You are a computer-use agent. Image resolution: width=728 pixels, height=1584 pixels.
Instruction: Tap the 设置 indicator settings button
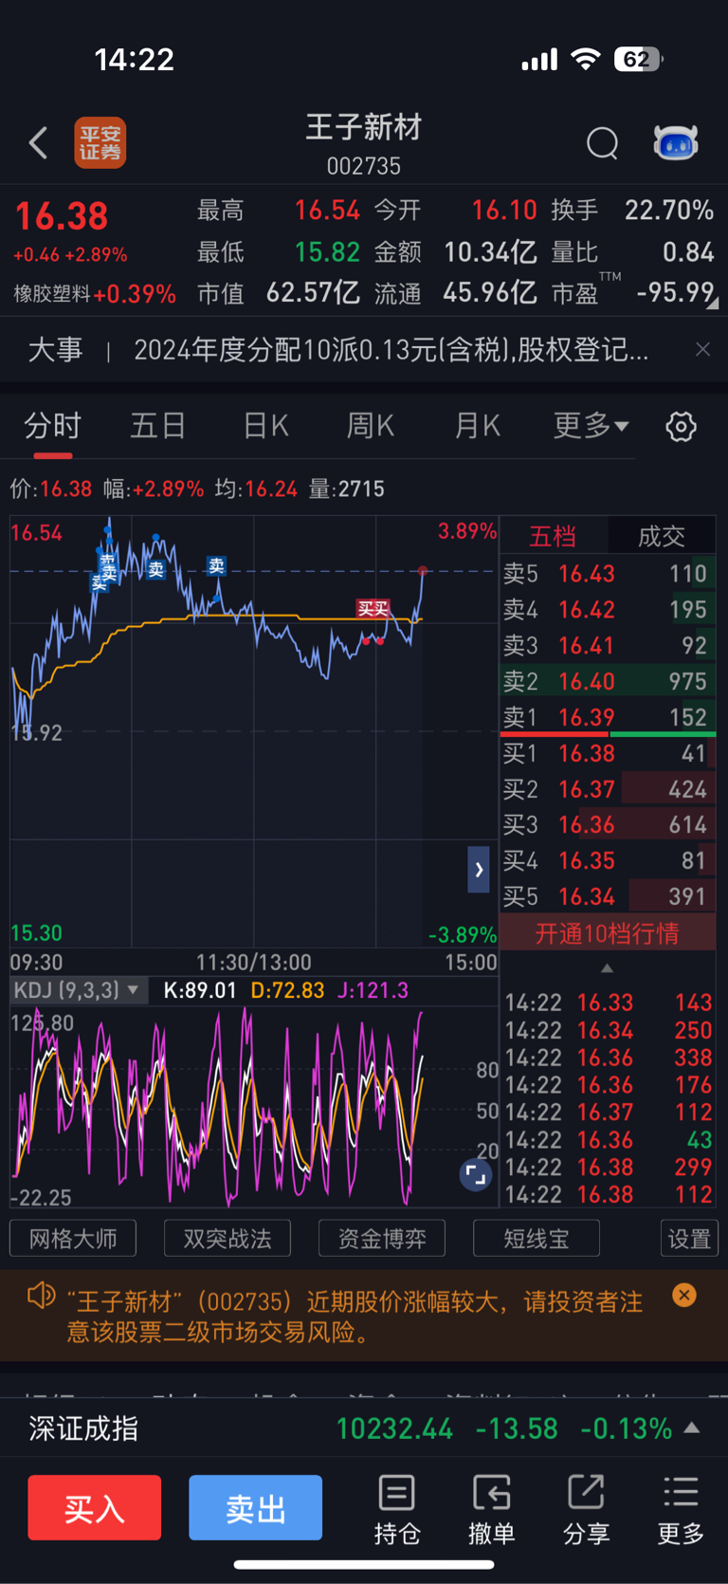coord(689,1239)
